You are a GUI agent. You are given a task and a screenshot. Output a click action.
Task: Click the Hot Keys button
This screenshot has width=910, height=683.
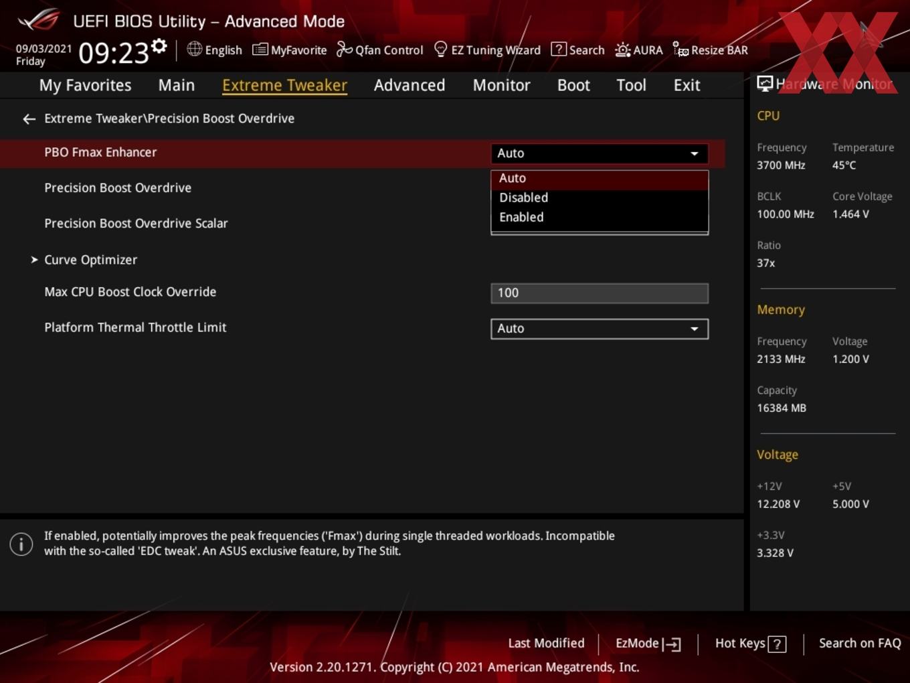click(x=750, y=643)
